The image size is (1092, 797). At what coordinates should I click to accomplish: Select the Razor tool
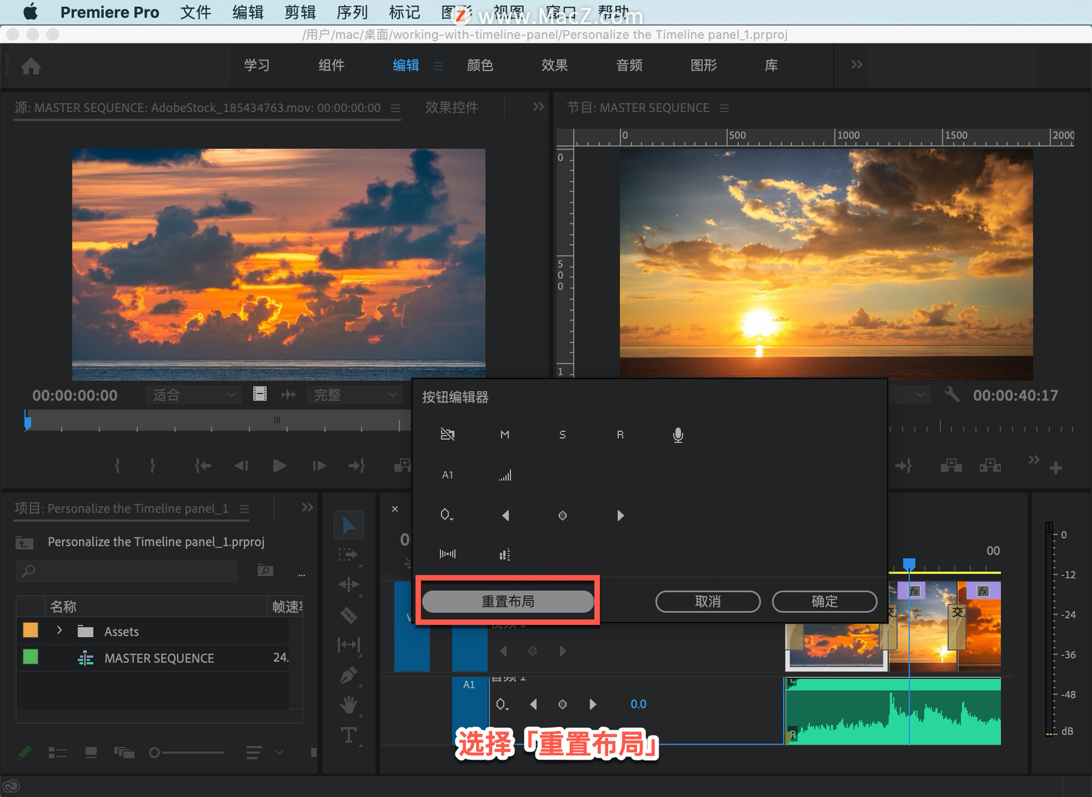(348, 615)
